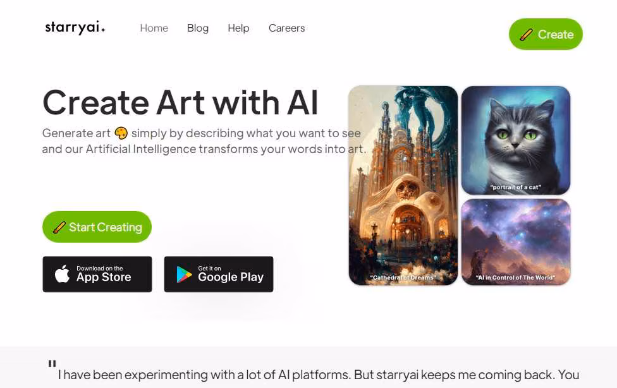The image size is (617, 388).
Task: Get it on Google Play
Action: pyautogui.click(x=218, y=274)
